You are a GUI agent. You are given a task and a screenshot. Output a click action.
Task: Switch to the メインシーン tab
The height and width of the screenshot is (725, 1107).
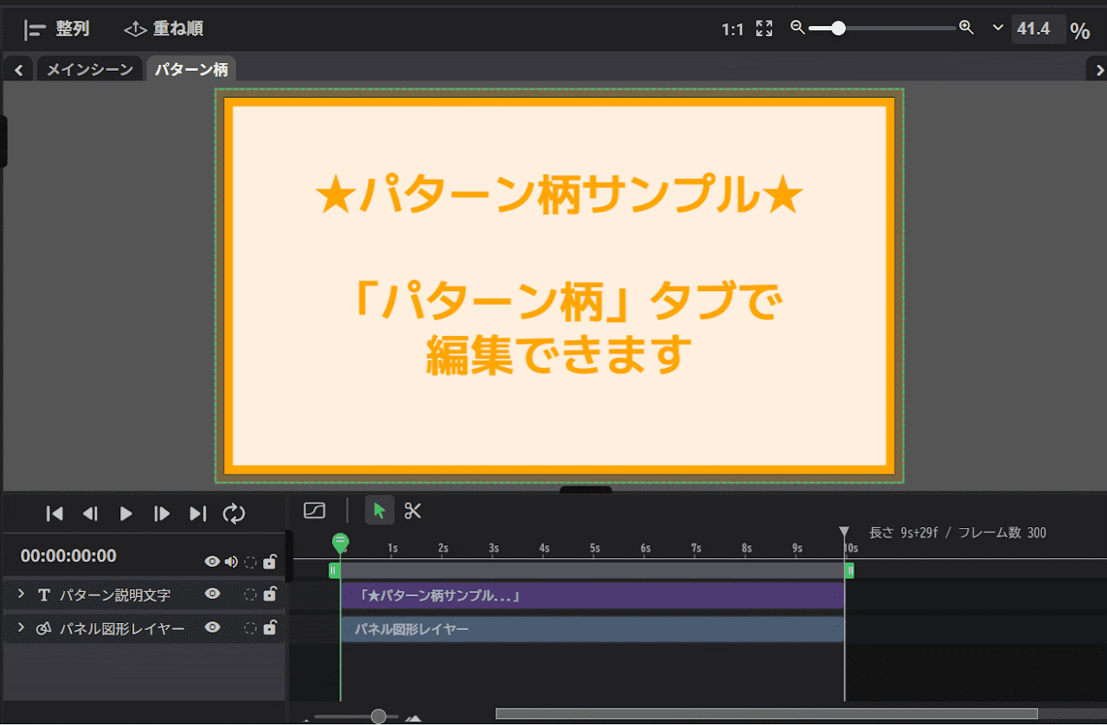click(89, 70)
